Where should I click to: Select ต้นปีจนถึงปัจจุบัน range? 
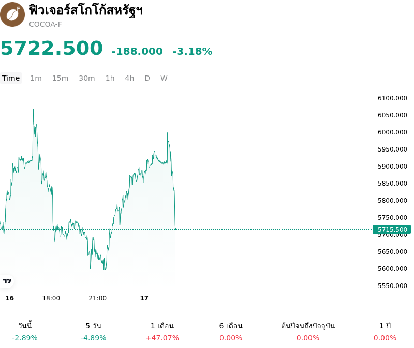(x=308, y=331)
